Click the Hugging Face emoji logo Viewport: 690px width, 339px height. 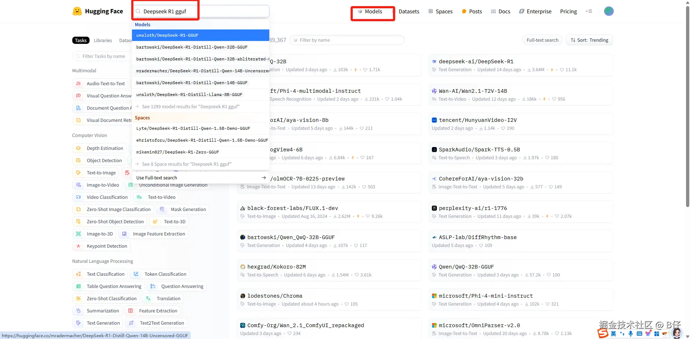[77, 11]
